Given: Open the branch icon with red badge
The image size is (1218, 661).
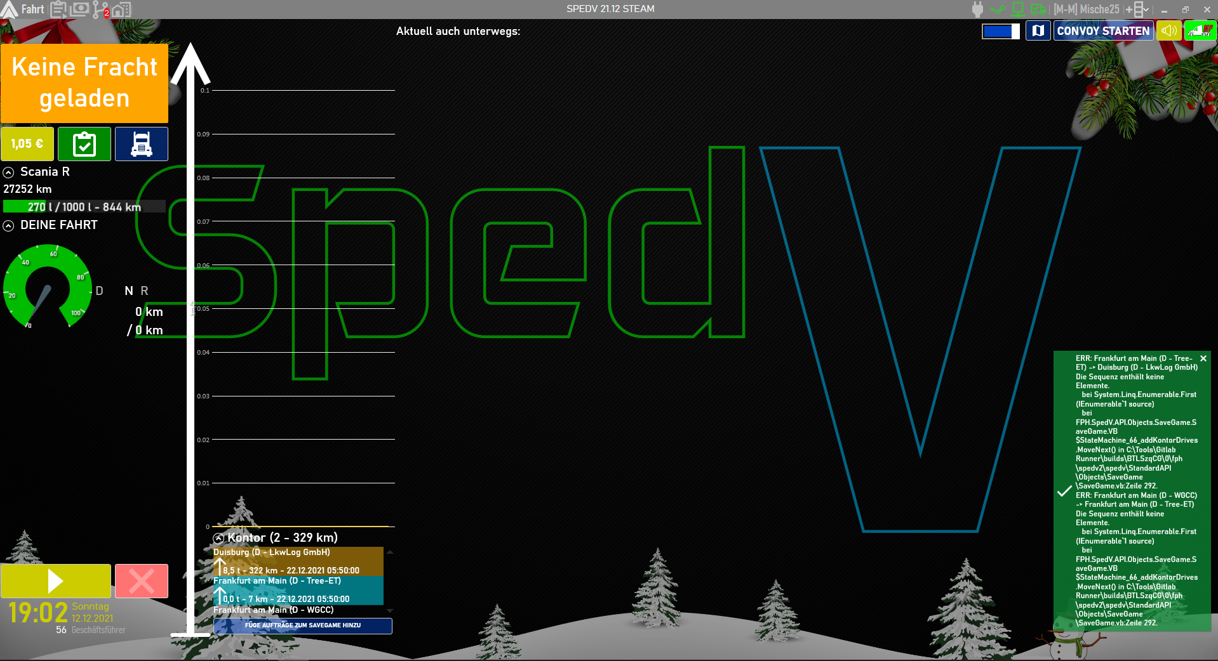Looking at the screenshot, I should 100,10.
